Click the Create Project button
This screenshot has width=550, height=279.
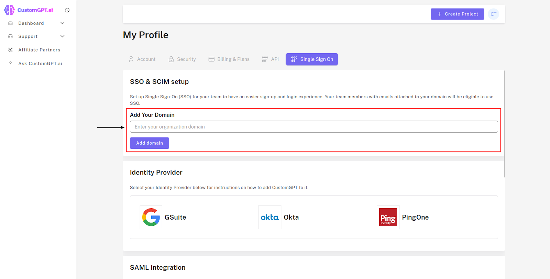[x=457, y=14]
